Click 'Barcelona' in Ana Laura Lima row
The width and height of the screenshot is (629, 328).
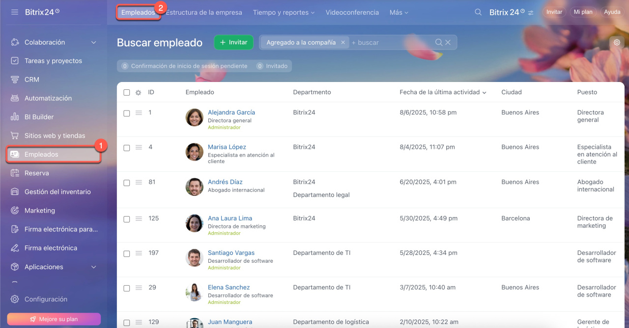pos(515,218)
